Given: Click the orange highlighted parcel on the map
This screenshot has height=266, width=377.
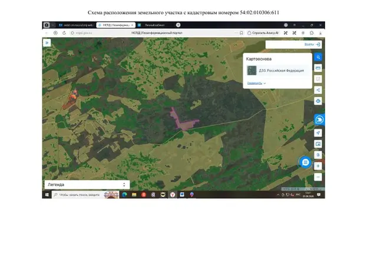Looking at the screenshot, I should click(x=71, y=100).
